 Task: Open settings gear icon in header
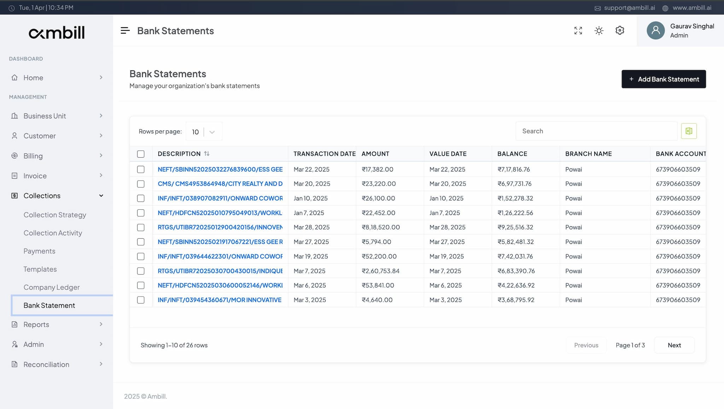point(620,30)
